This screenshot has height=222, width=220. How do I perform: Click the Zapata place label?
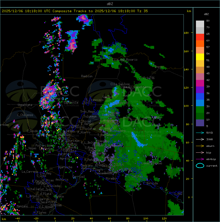point(59,196)
